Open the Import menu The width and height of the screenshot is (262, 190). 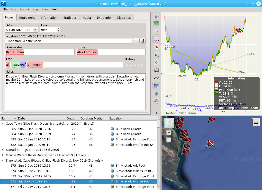pos(25,9)
